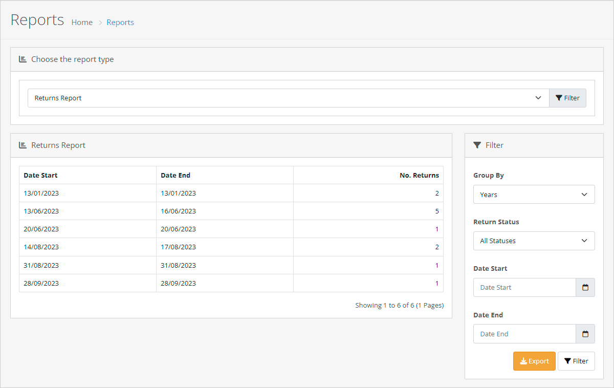Click the Date End calendar icon
The image size is (614, 388).
[x=585, y=334]
